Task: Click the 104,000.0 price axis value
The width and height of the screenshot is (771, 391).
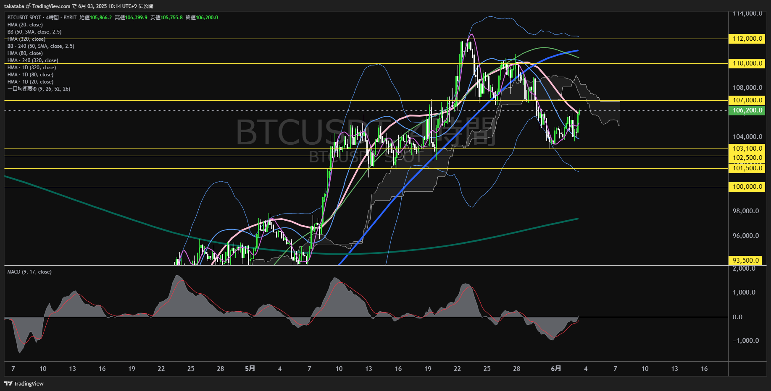Action: click(x=747, y=137)
